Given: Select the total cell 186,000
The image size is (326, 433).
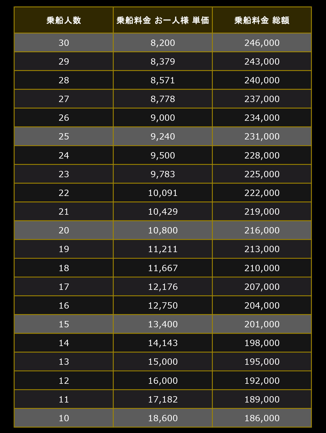Looking at the screenshot, I should click(x=262, y=418).
